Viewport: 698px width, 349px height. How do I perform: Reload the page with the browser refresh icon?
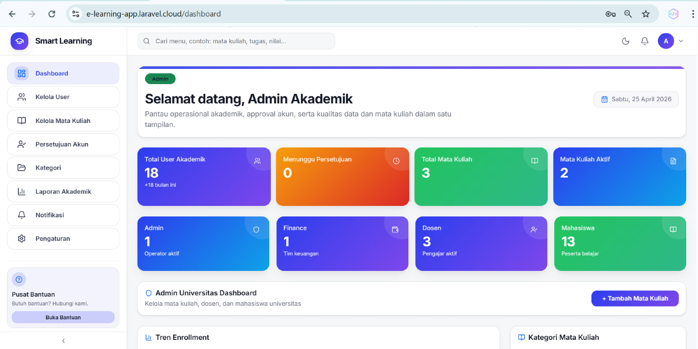pyautogui.click(x=52, y=14)
